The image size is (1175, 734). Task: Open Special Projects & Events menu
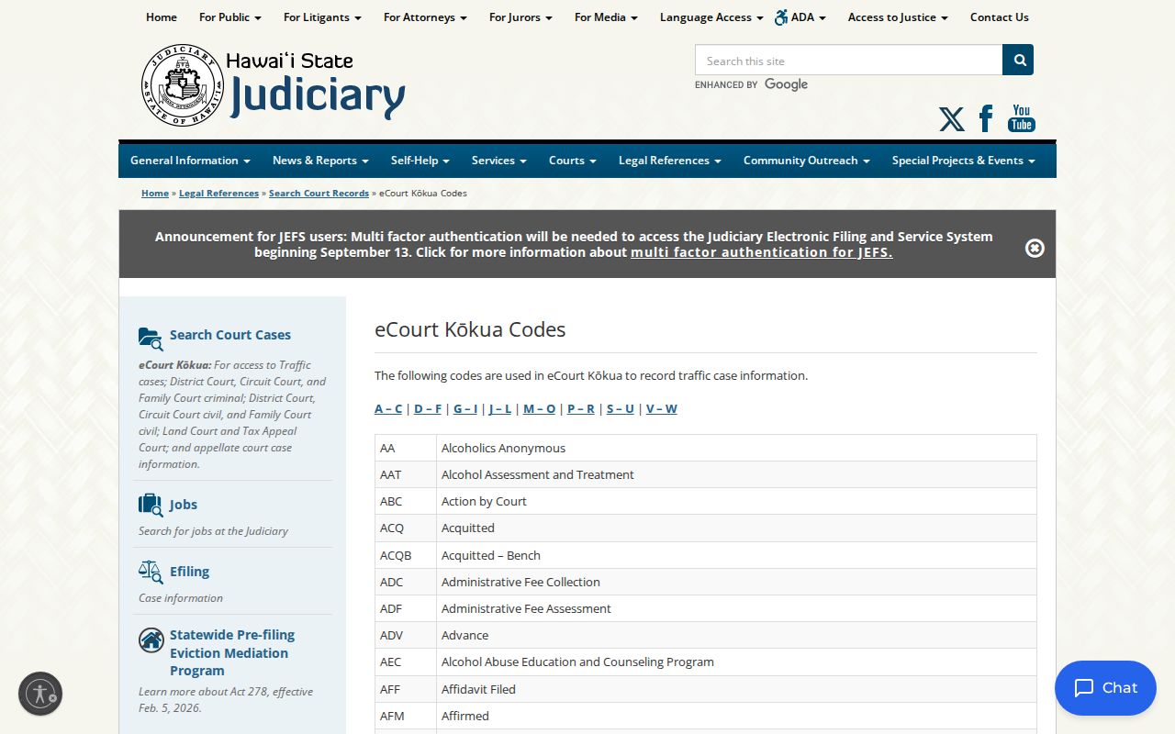[x=963, y=161]
